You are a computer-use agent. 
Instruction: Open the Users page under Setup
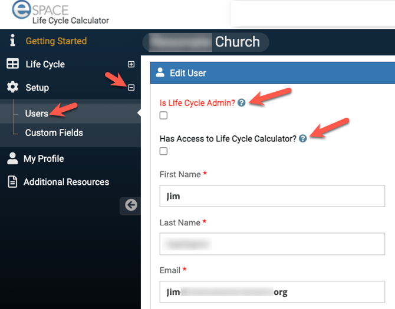pos(37,114)
